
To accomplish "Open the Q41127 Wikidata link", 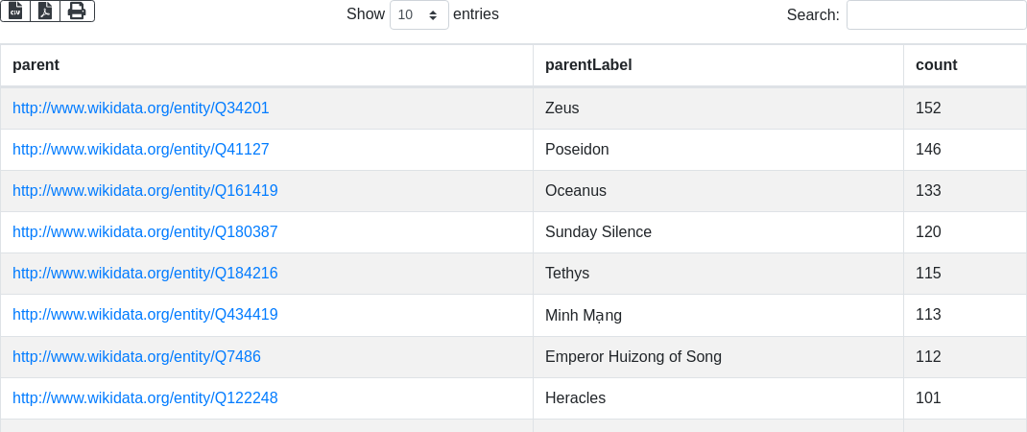I will click(x=141, y=150).
